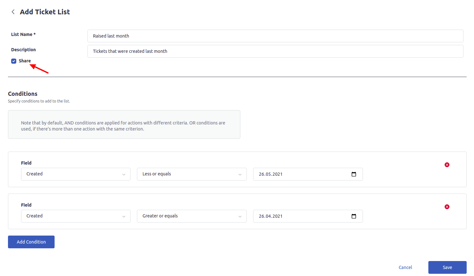The height and width of the screenshot is (276, 474).
Task: Click 'Specify conditions to add to the list.' text
Action: [39, 101]
